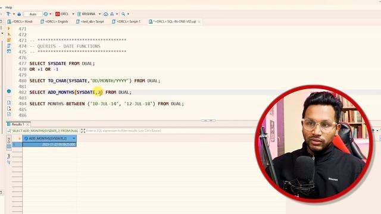Click the ADD_MONTHS query on line 482

[x=80, y=92]
